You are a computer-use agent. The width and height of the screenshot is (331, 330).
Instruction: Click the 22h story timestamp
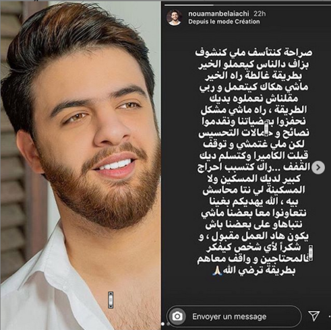click(260, 13)
